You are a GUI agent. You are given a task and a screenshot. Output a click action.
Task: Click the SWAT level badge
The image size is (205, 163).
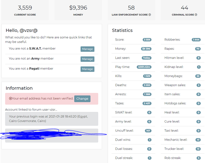point(149,113)
